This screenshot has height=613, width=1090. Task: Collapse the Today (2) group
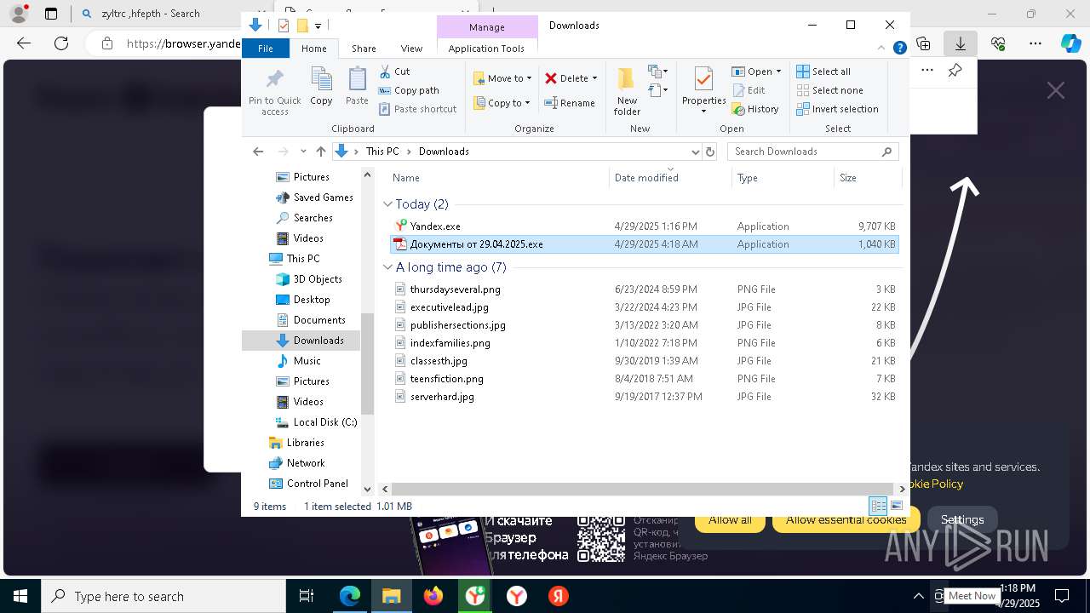(x=387, y=204)
